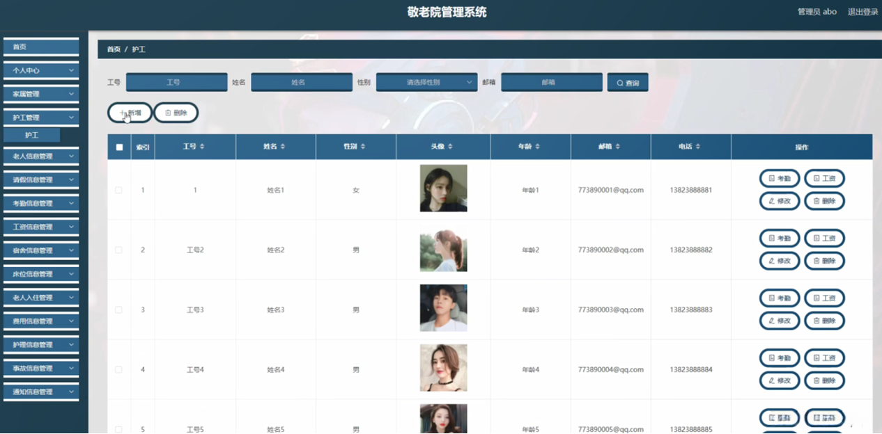Expand the 工资信息管理 sidebar menu
882x434 pixels.
click(41, 227)
